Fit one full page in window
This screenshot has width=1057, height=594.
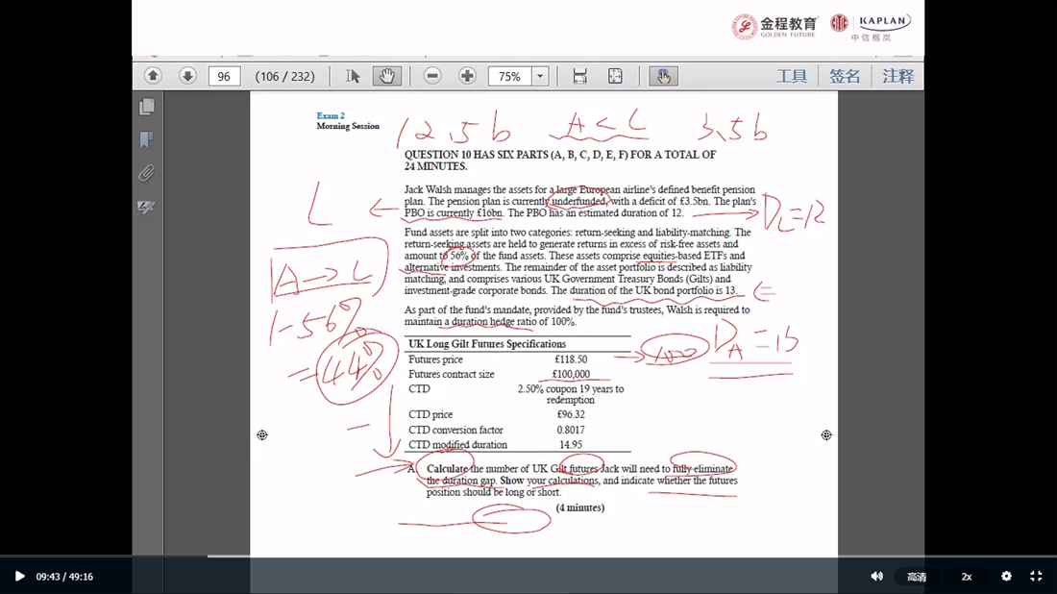[x=615, y=76]
